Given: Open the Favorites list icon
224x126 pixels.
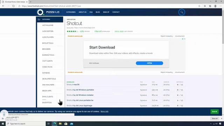Looking at the screenshot, I should point(205,6).
